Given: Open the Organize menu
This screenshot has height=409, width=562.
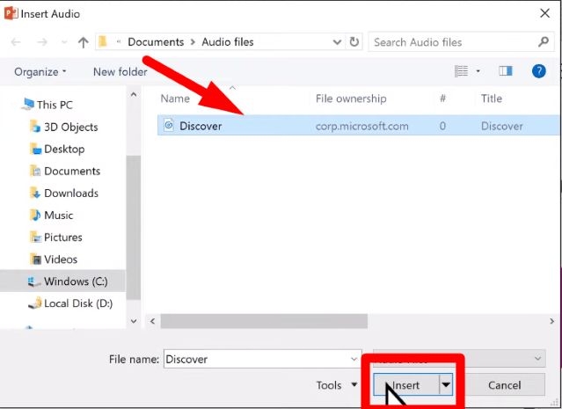Looking at the screenshot, I should pyautogui.click(x=40, y=72).
